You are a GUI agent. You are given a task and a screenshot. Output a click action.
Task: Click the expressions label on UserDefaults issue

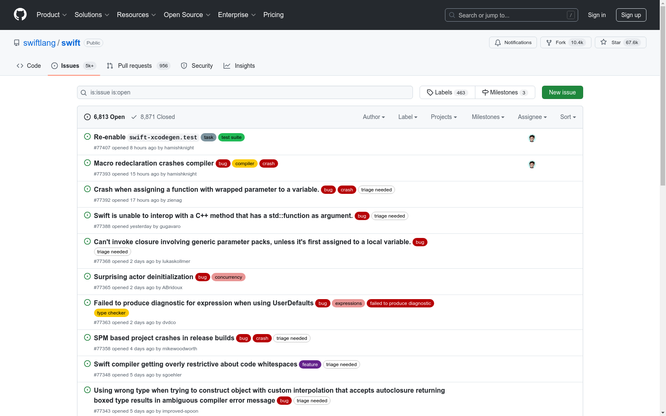348,303
